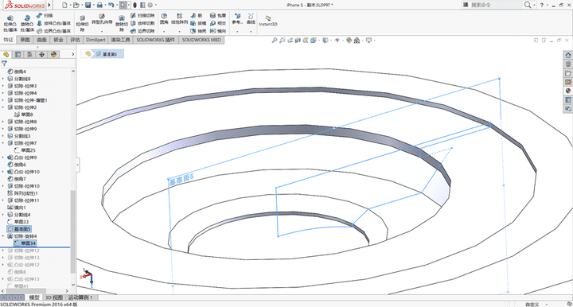
Task: Save the part with the floppy icon
Action: coord(88,5)
